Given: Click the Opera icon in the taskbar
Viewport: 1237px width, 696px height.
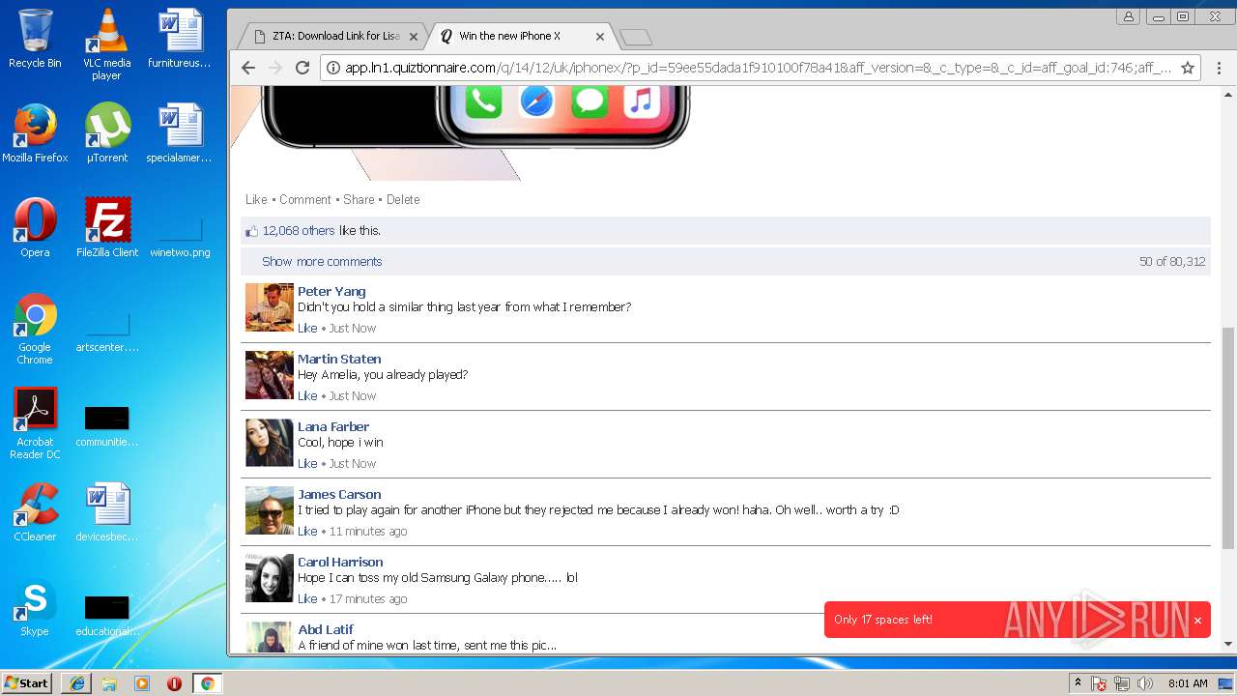Looking at the screenshot, I should [x=174, y=683].
